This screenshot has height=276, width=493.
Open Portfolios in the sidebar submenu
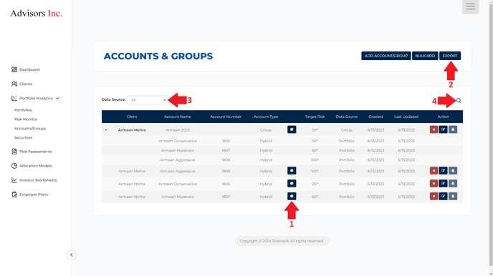point(23,110)
